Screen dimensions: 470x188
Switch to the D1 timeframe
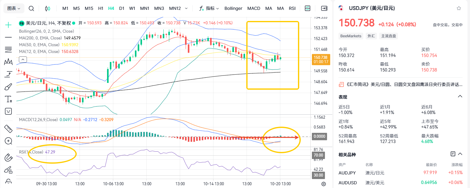pyautogui.click(x=122, y=8)
